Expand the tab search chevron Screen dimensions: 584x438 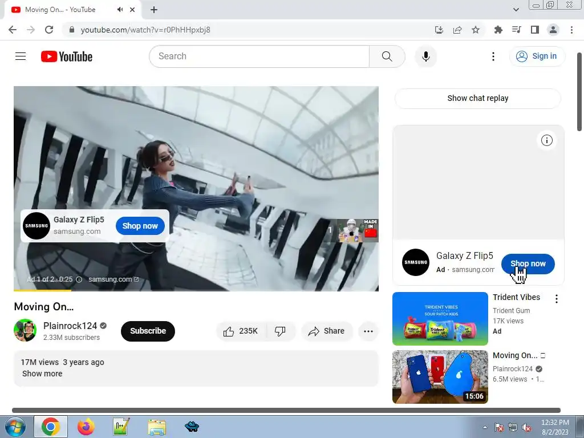[516, 10]
